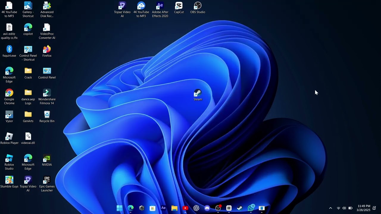Open Microsoft Edge in the taskbar
Viewport: 381px width, 214px height.
[131, 208]
